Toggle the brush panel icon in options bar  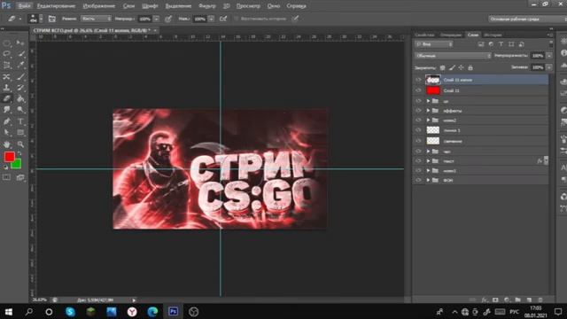(x=51, y=19)
